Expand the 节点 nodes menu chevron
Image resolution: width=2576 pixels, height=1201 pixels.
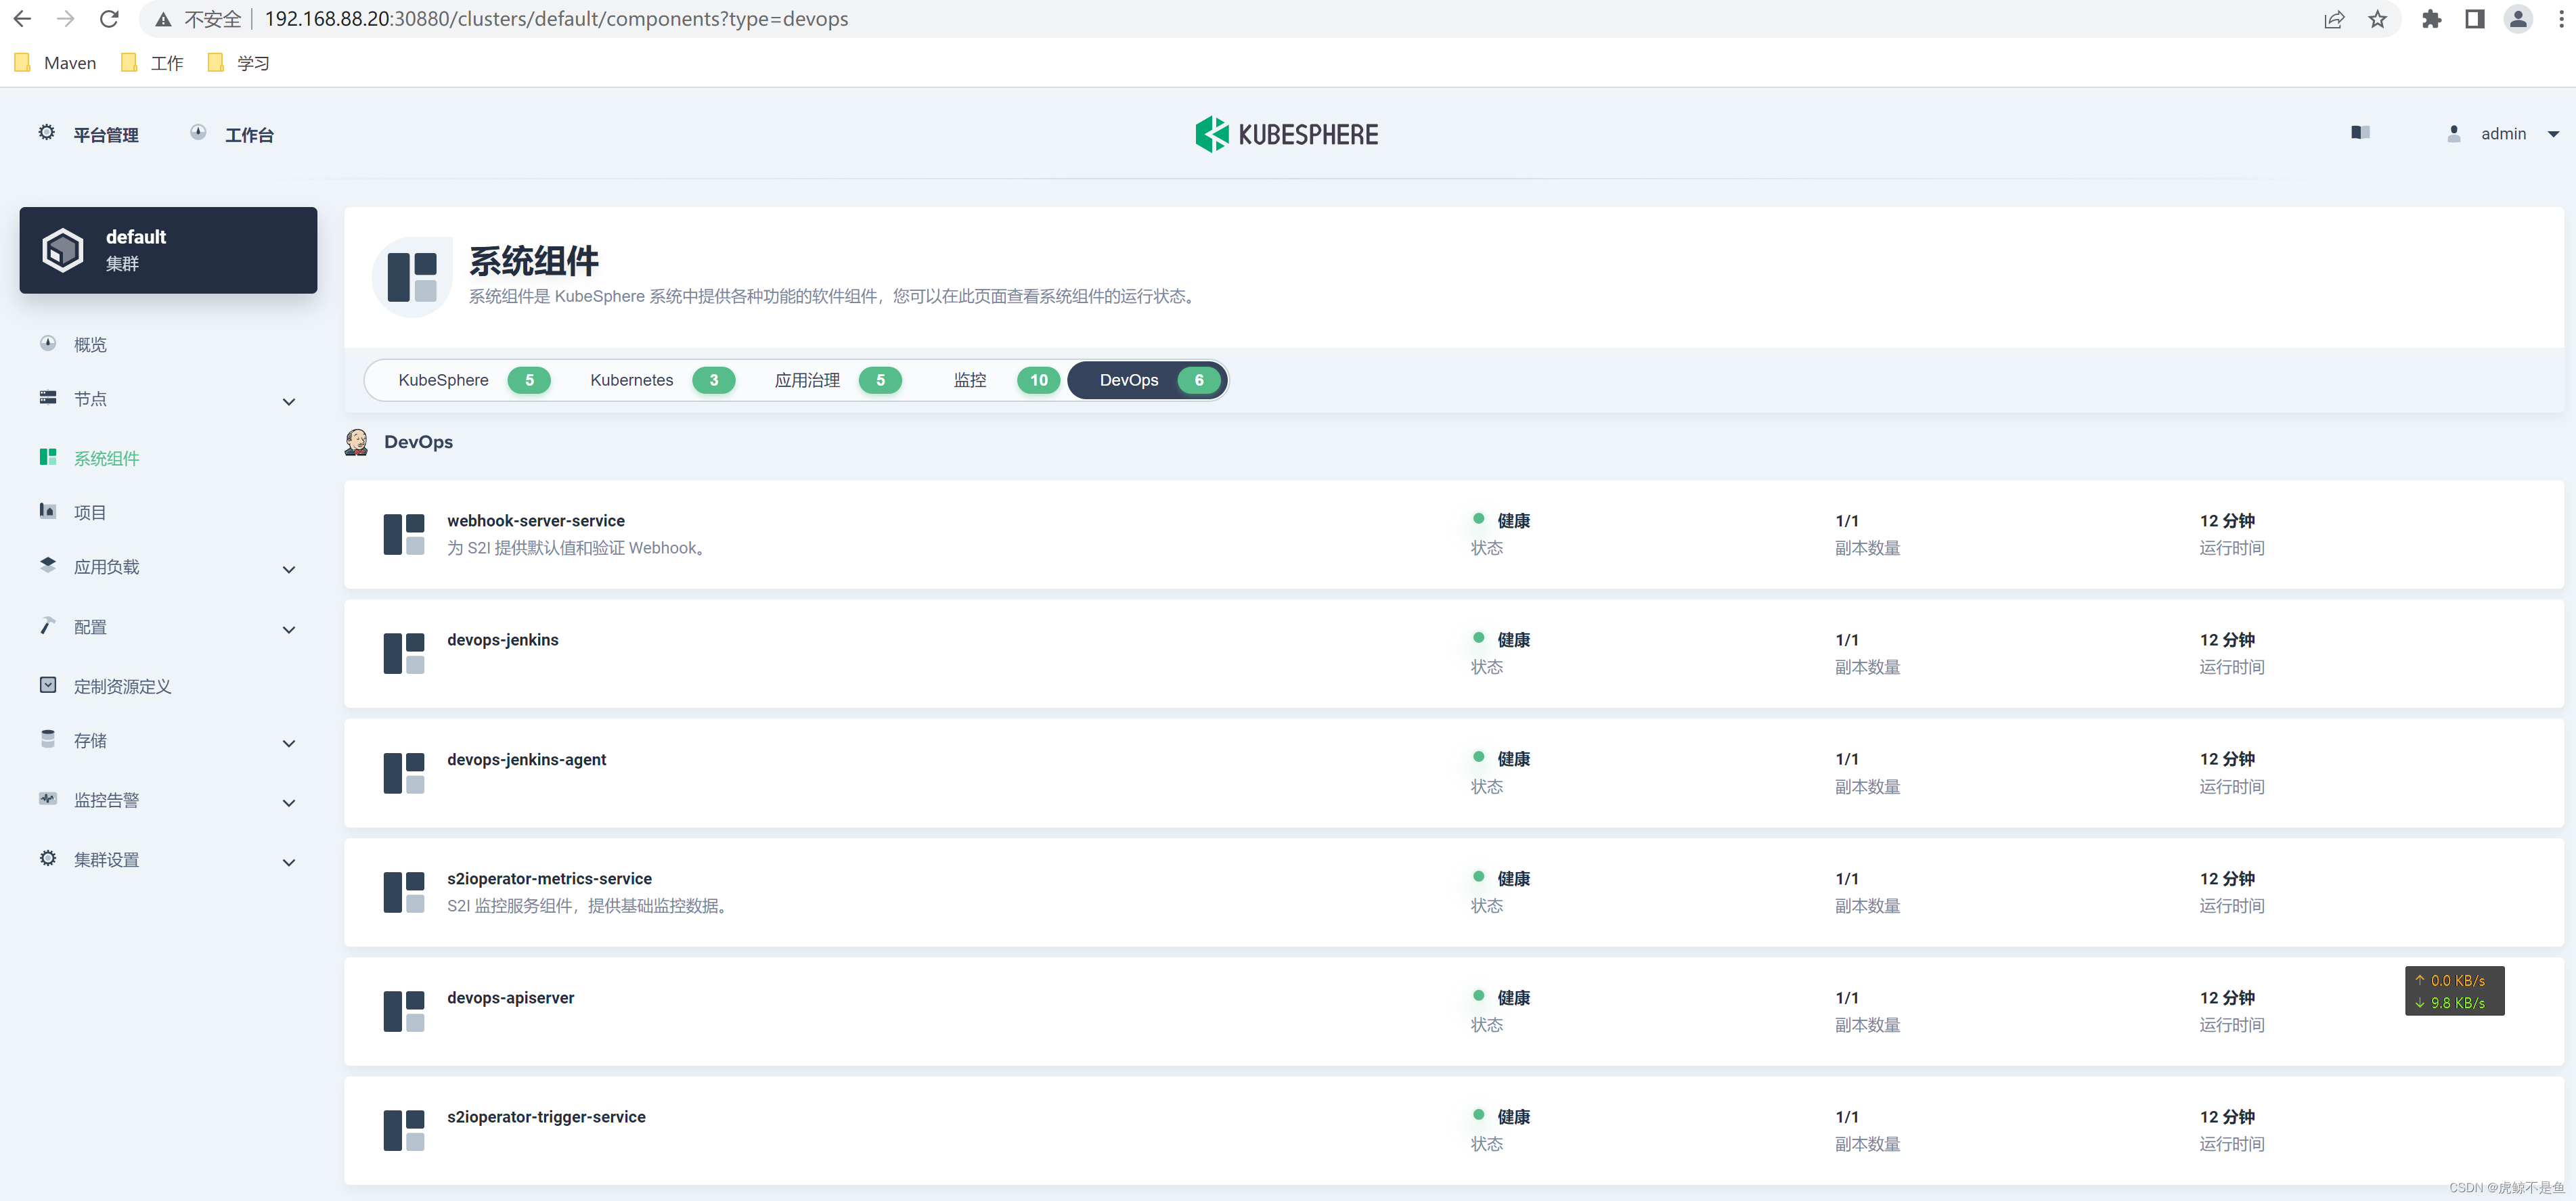click(289, 402)
